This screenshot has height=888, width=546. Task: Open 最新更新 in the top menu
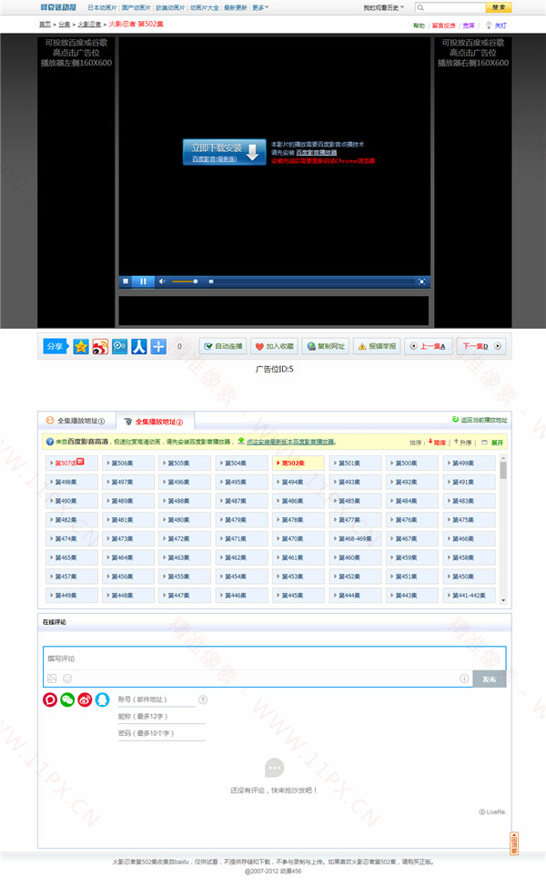pyautogui.click(x=236, y=8)
